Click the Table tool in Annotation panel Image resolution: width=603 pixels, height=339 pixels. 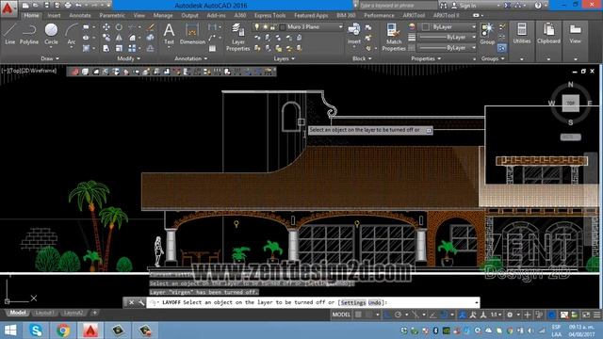pyautogui.click(x=212, y=48)
